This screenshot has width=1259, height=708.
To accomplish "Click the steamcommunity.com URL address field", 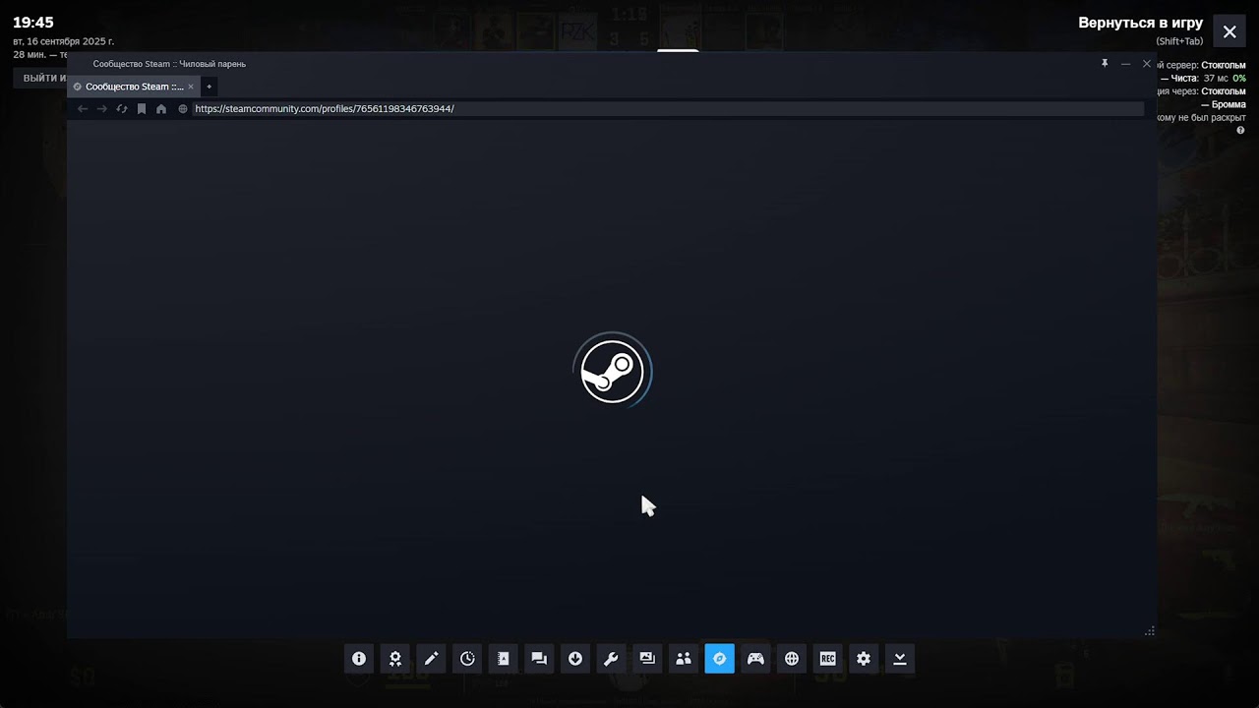I will tap(667, 109).
